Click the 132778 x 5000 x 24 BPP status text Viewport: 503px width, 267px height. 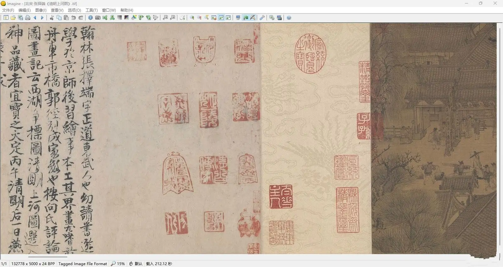[x=33, y=264]
